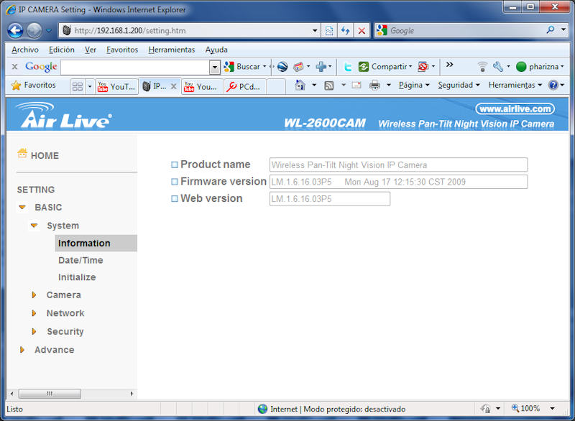Click the sidebar horizontal scrollbar thumb
Viewport: 575px width, 421px height.
click(50, 394)
